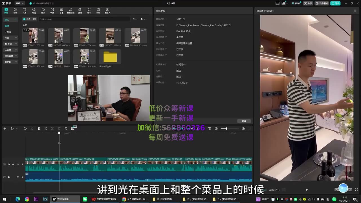
Task: Click the 分享 share button
Action: (x=308, y=3)
